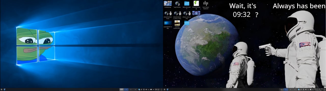Click the circular icon after the left panel clock
This screenshot has width=326, height=91.
tap(165, 89)
